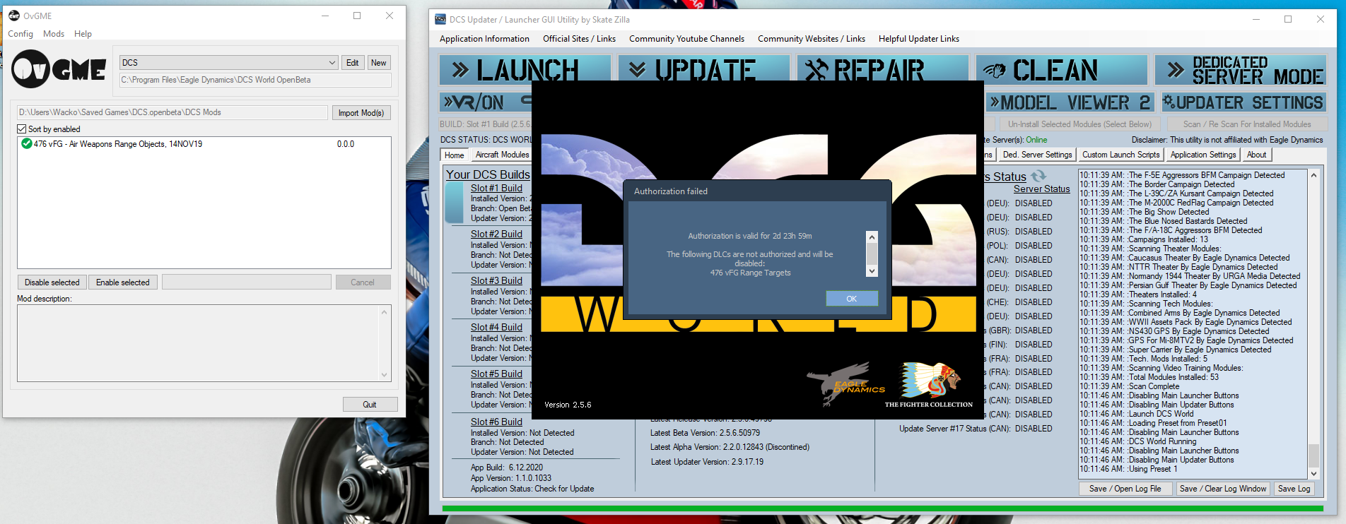Switch to Ded. Server Settings tab
Screen dimensions: 1346x524
click(1037, 155)
